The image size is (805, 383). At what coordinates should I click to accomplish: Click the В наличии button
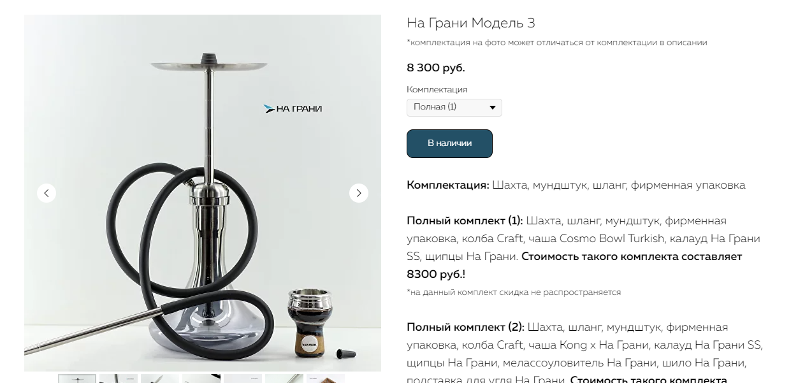coord(449,143)
